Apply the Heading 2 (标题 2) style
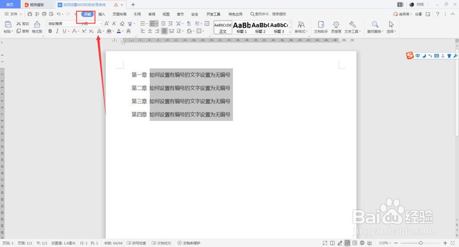Image resolution: width=459 pixels, height=247 pixels. 260,27
